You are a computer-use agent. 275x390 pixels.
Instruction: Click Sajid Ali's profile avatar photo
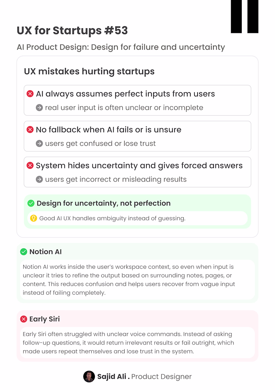(x=89, y=377)
